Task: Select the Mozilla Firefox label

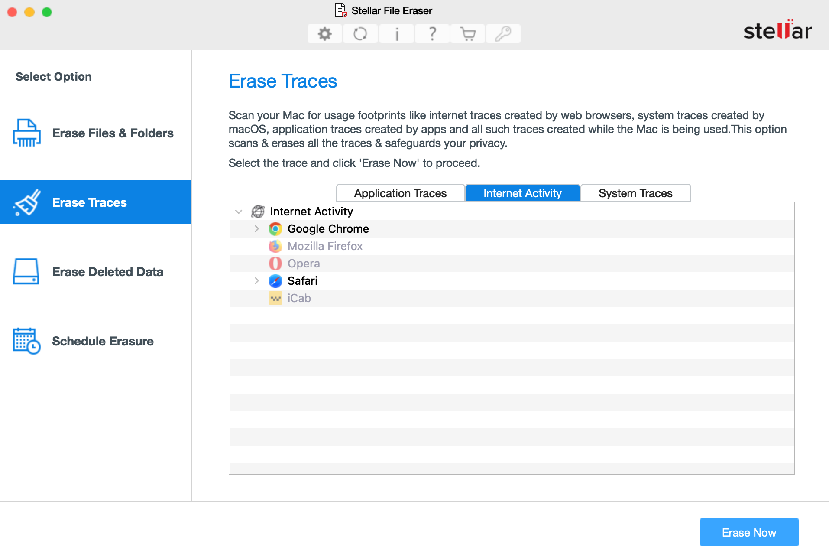Action: click(325, 246)
